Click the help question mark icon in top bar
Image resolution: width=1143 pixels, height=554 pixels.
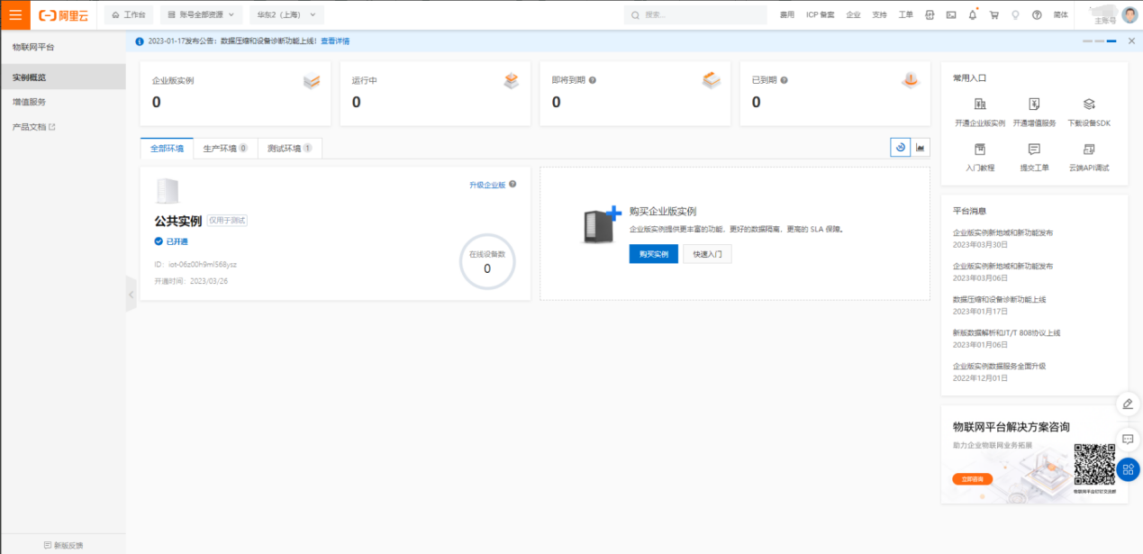click(1037, 14)
